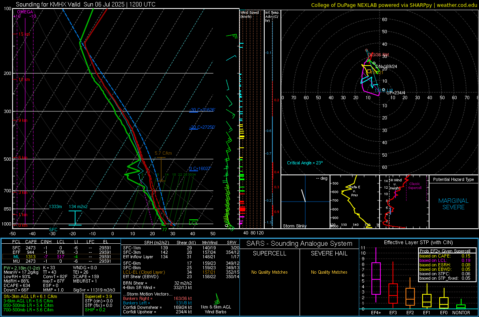Screen dimensions: 479x317
Task: Click '1km & 6km AGL Wind Barbs' caption
Action: click(216, 309)
